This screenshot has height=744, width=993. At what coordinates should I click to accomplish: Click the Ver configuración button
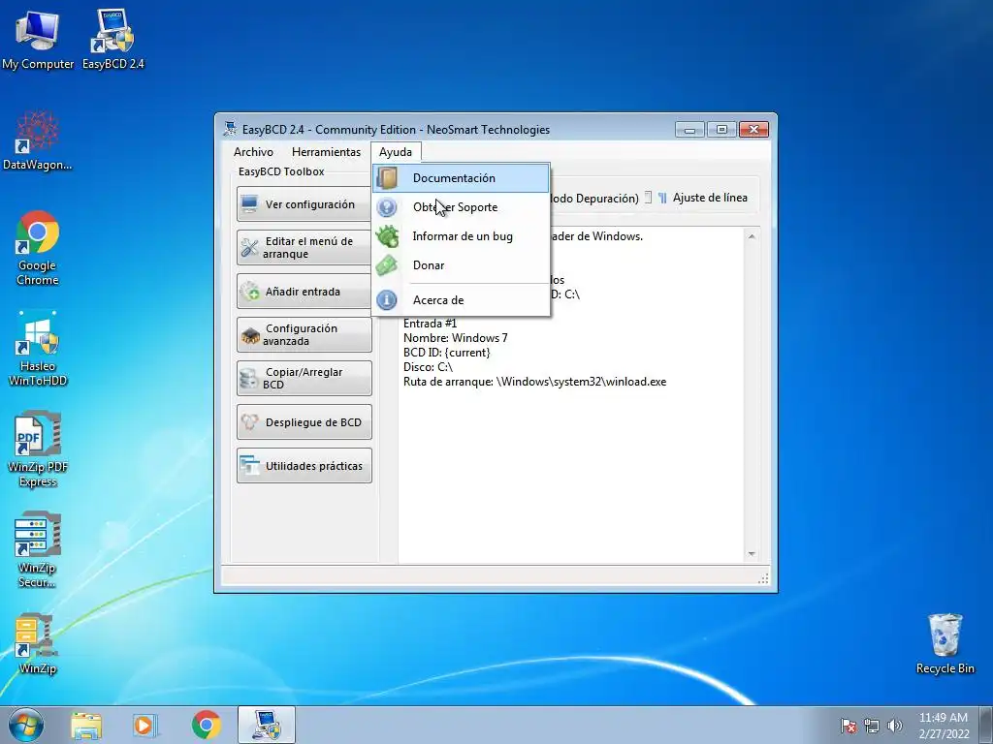click(x=304, y=204)
